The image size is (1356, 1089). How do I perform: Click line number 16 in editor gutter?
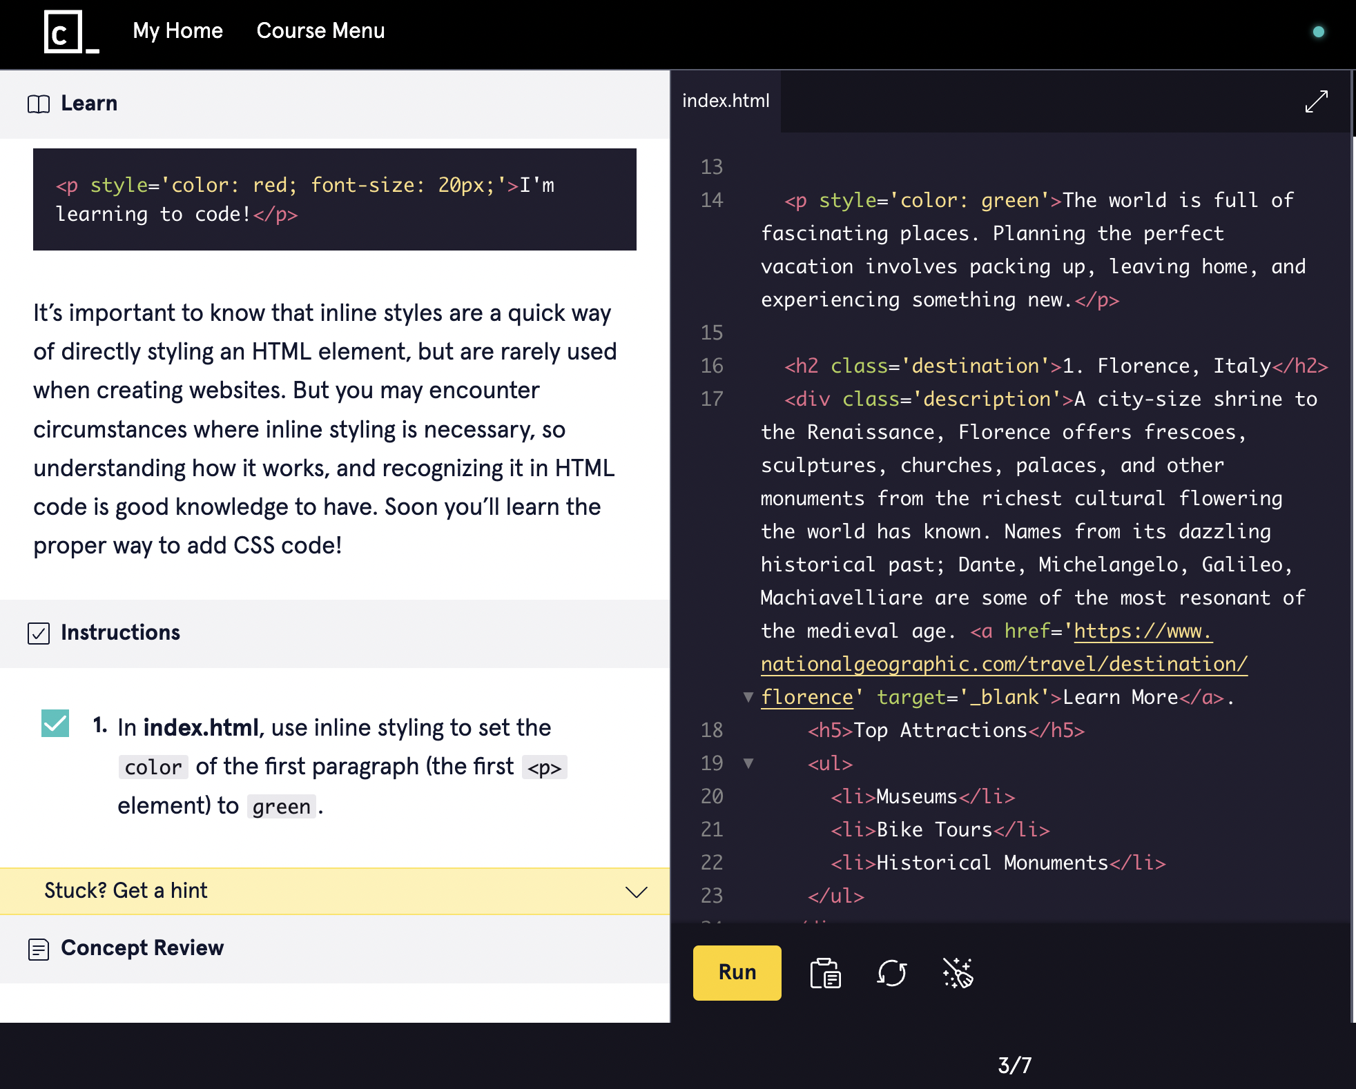point(712,366)
